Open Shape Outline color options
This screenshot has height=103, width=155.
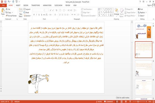point(130,13)
